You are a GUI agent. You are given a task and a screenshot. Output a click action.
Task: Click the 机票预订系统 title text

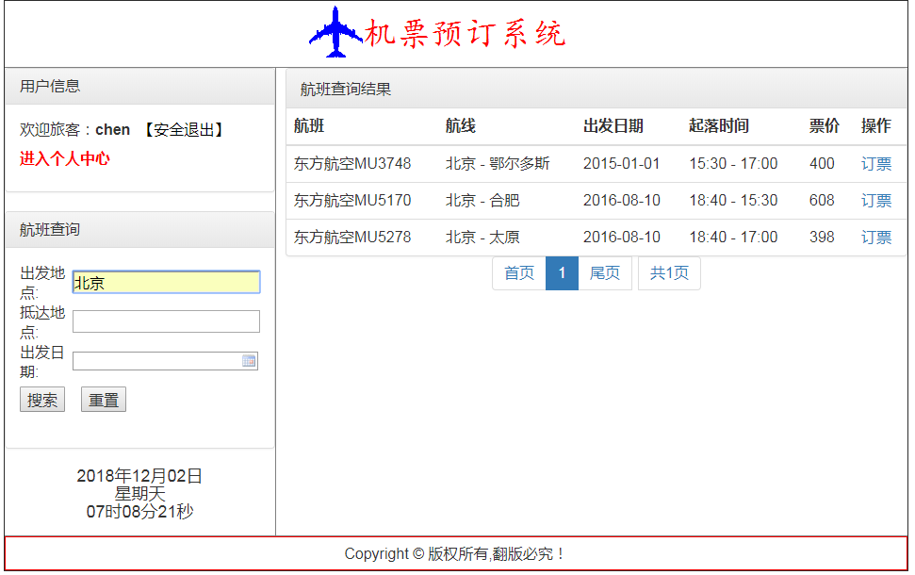click(466, 33)
